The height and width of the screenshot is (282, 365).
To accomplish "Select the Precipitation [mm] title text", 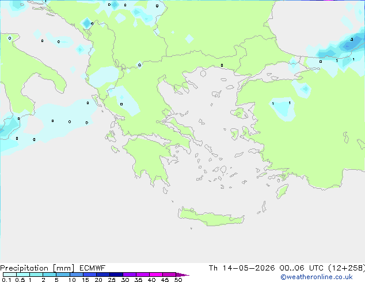I will 37,268.
